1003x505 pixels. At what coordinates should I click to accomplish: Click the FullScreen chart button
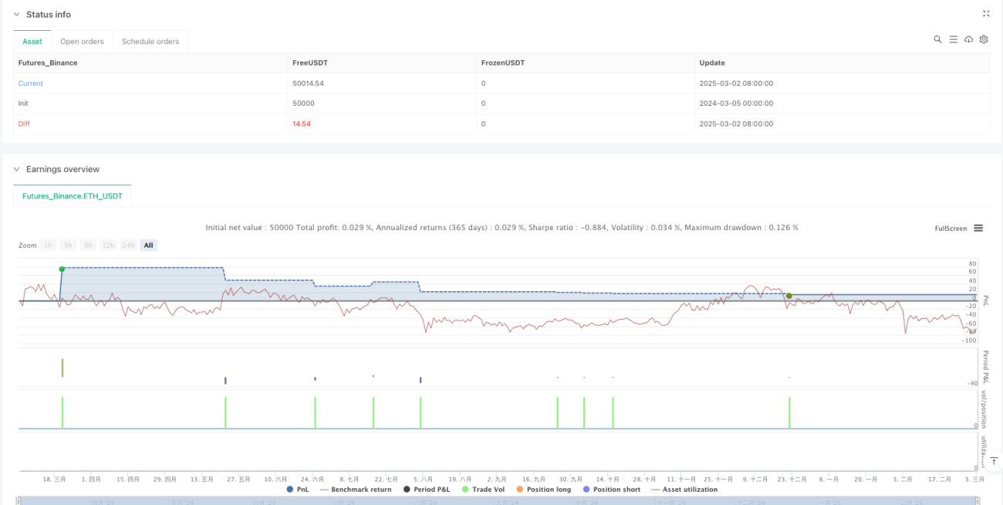coord(951,229)
